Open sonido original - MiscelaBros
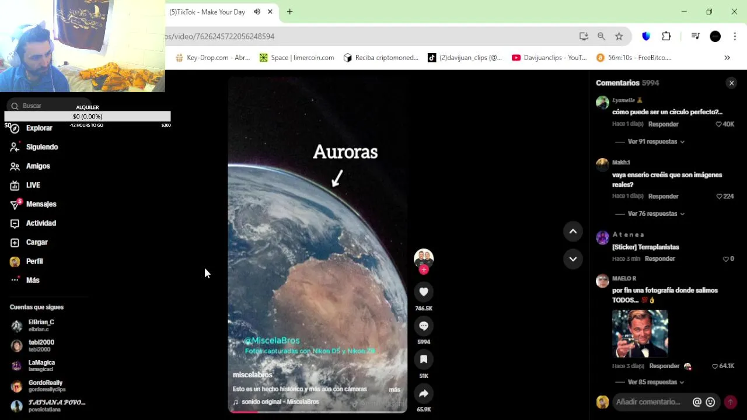 click(x=280, y=402)
